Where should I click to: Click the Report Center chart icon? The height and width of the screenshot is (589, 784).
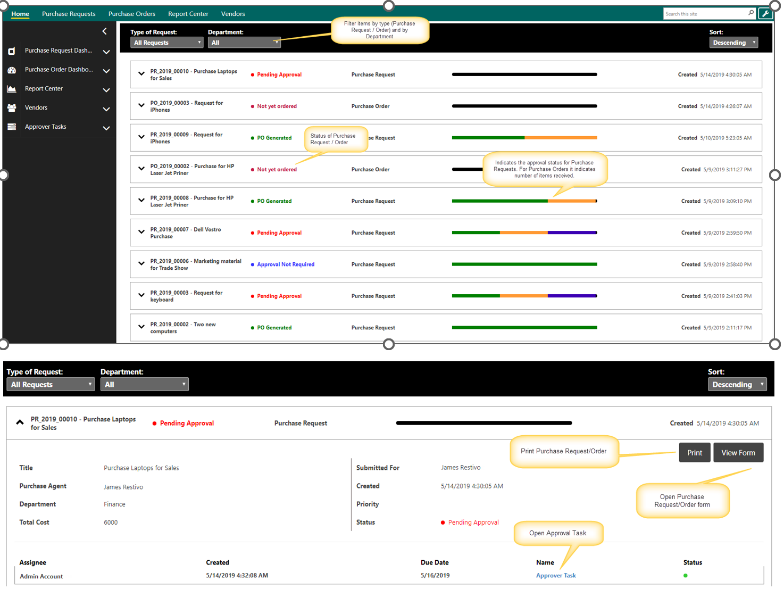(x=12, y=89)
